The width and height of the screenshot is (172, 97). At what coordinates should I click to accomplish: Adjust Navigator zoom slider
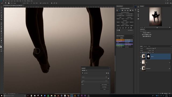(x=157, y=27)
